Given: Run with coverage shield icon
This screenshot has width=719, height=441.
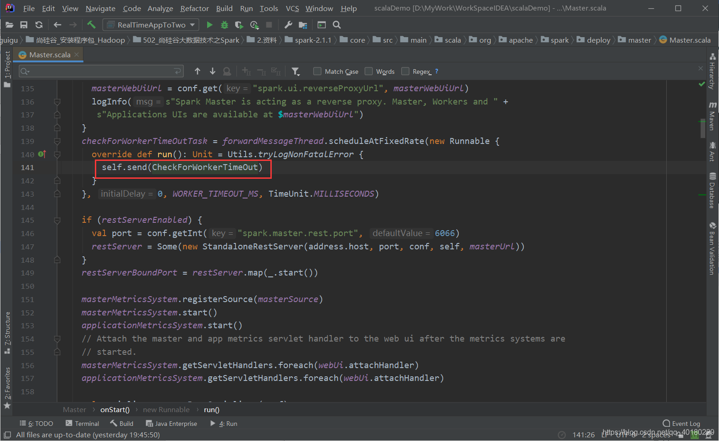Looking at the screenshot, I should click(239, 25).
